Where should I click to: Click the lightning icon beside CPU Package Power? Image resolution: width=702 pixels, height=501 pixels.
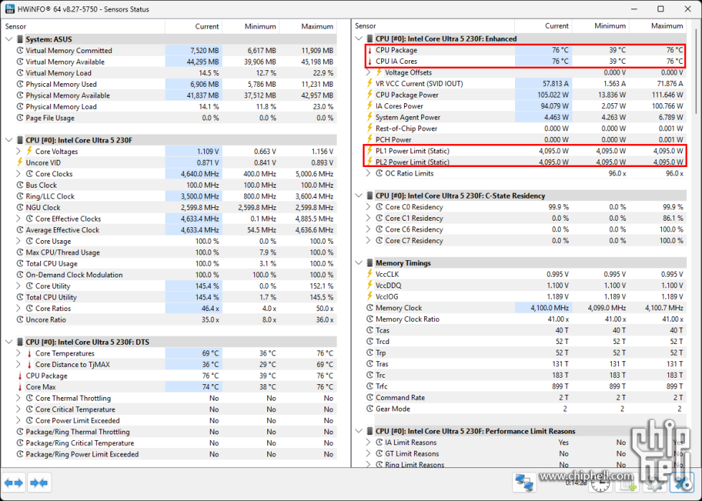370,95
